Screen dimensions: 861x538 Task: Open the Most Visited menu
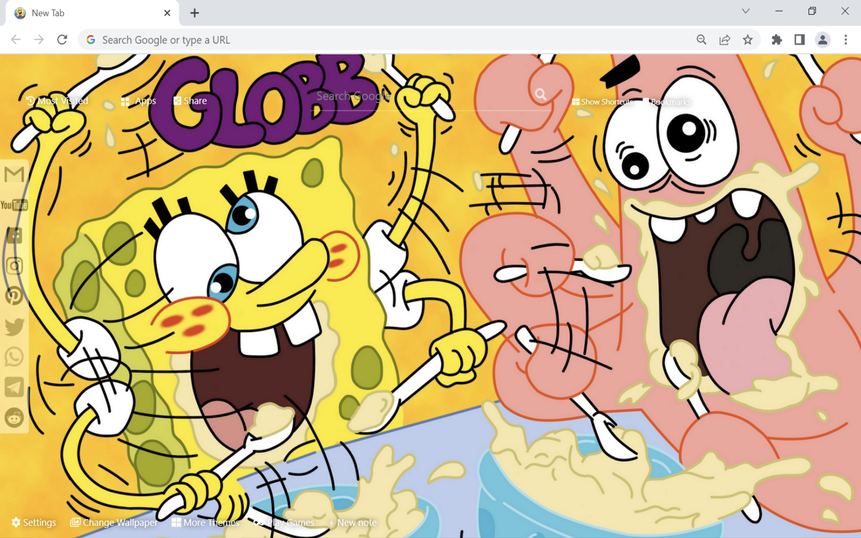[x=57, y=101]
